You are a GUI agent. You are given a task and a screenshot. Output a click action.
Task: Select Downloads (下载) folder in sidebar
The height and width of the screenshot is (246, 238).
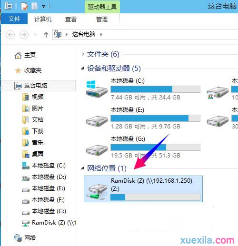(x=33, y=131)
